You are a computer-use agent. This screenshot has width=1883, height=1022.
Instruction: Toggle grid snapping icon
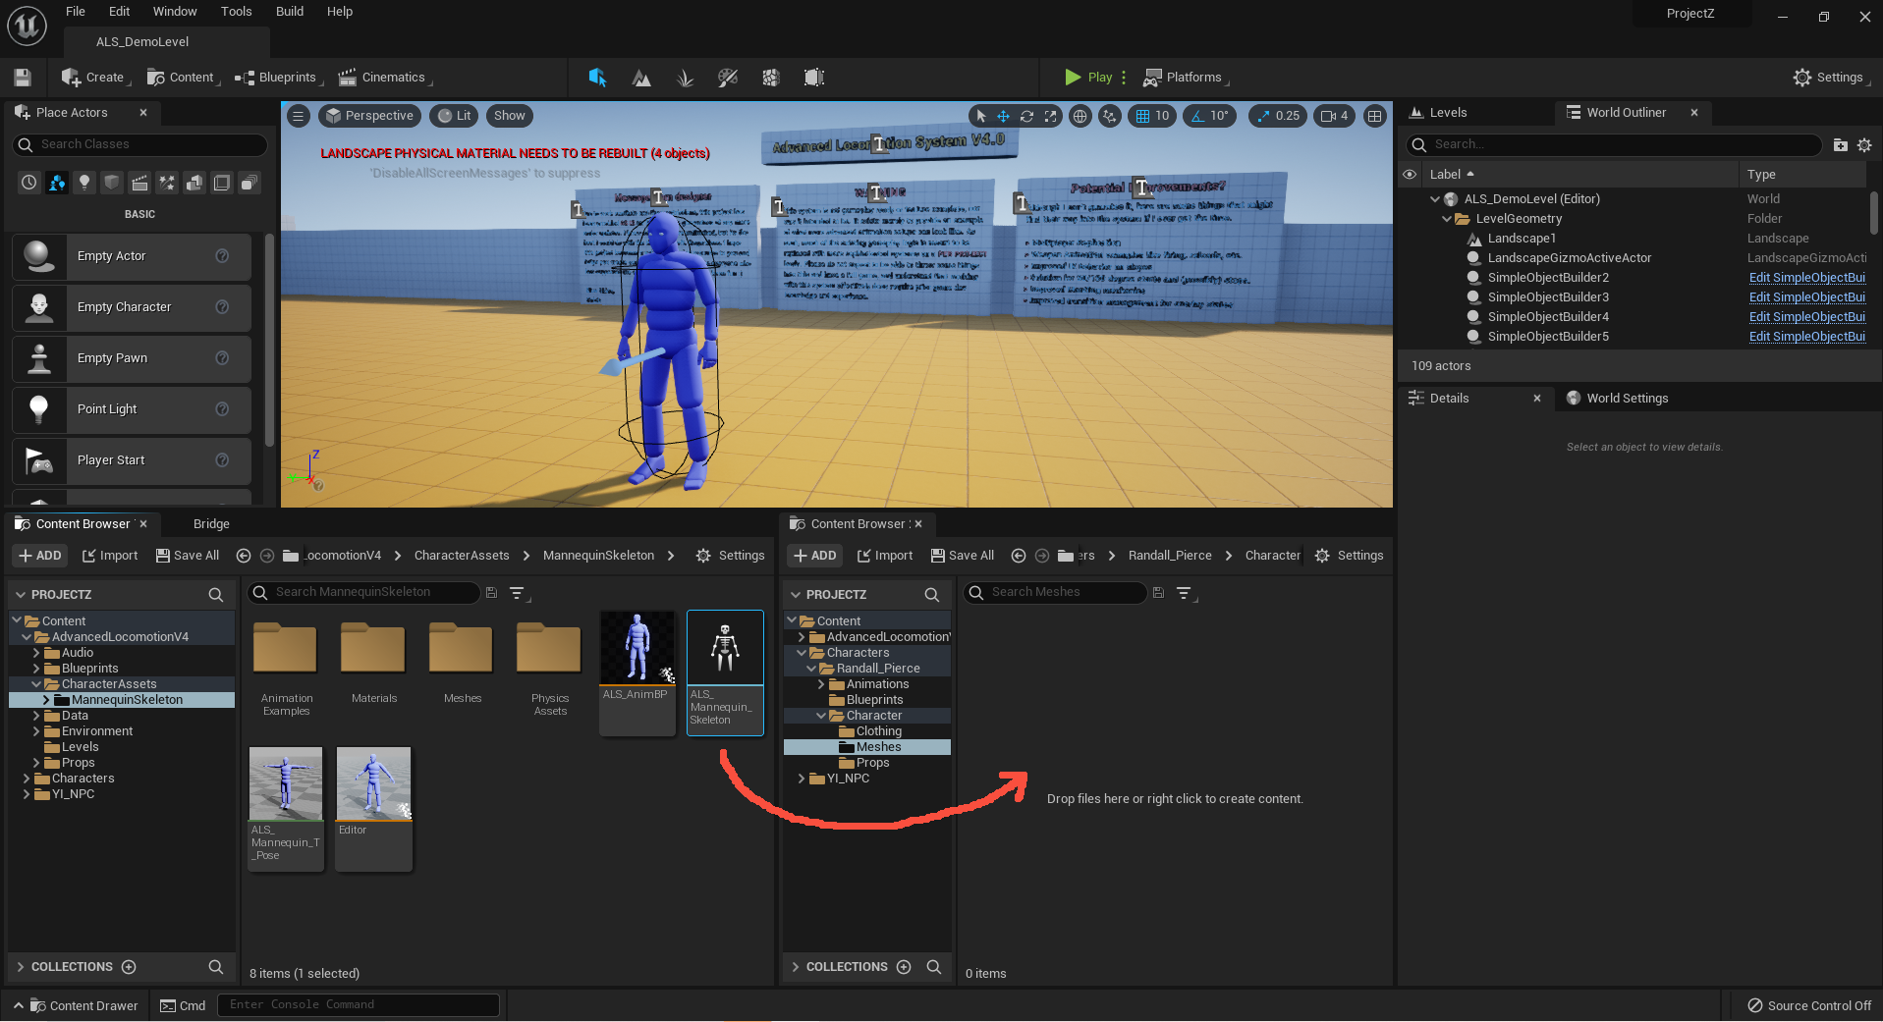coord(1143,116)
